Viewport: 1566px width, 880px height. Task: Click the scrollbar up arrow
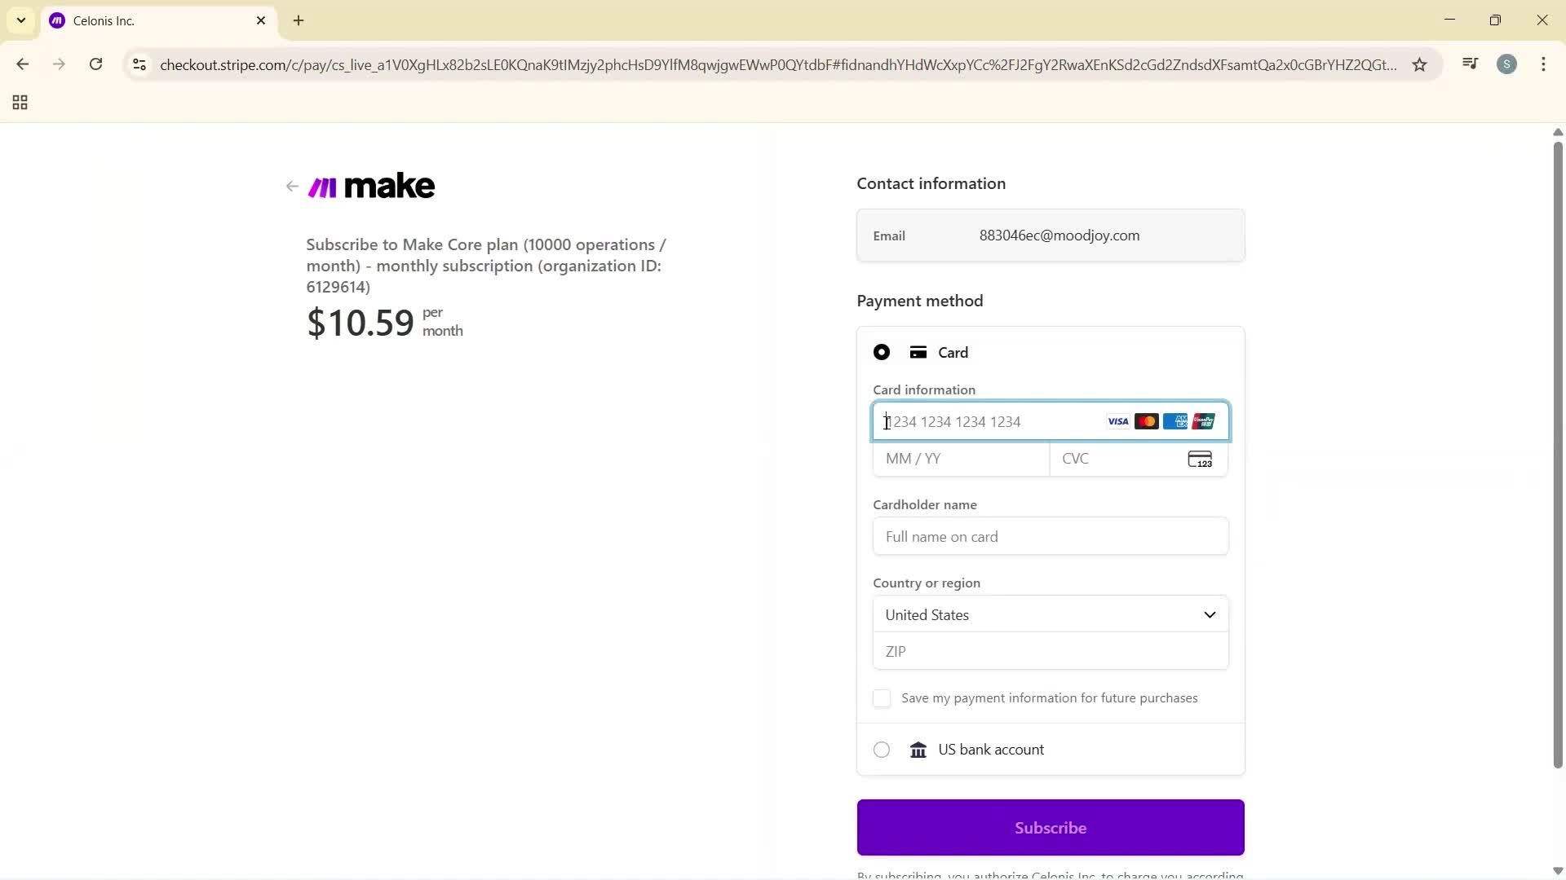(x=1557, y=132)
